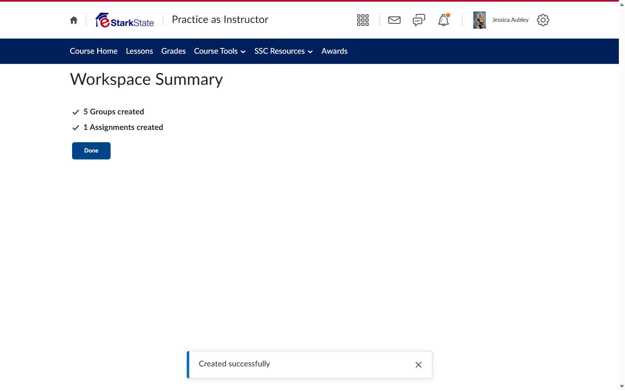Click Jessica Aubley profile picture
The height and width of the screenshot is (391, 625).
[480, 20]
